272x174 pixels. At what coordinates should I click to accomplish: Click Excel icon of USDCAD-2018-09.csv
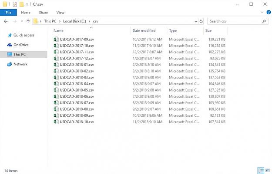56,115
